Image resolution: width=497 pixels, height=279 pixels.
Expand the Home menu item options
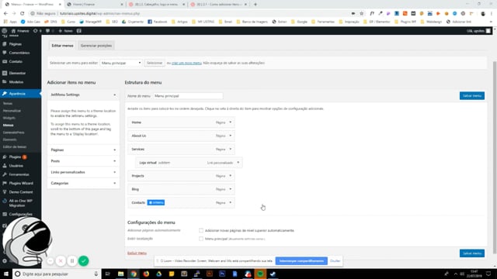point(231,122)
